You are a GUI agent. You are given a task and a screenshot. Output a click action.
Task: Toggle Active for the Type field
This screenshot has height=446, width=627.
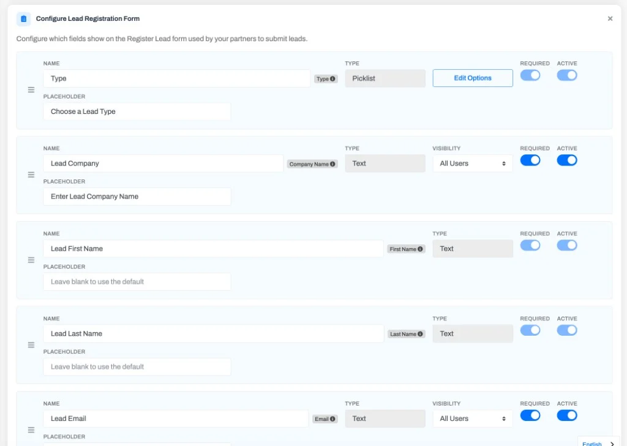pos(567,75)
